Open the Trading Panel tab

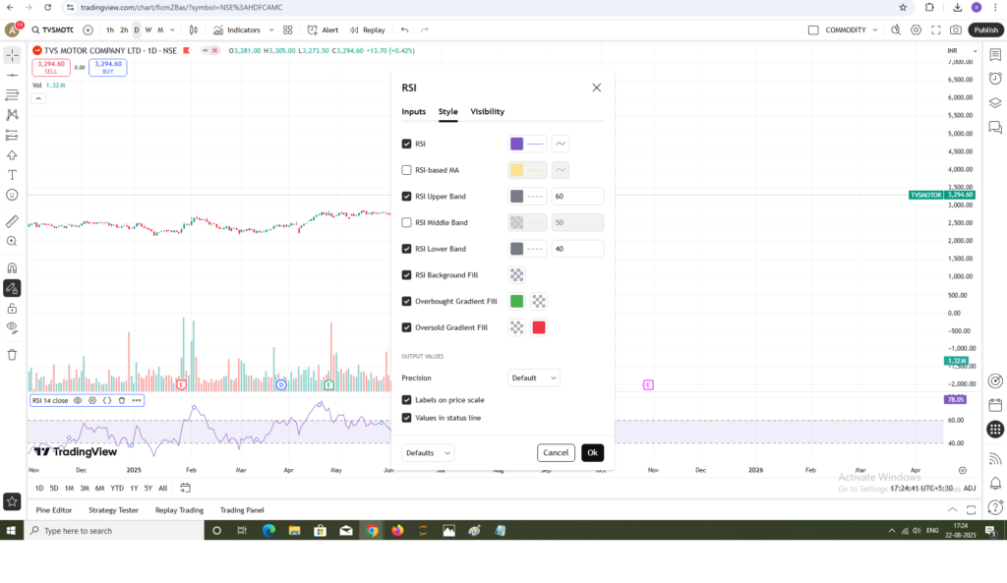[x=242, y=510]
